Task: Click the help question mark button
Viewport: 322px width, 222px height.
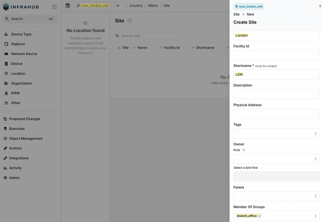Action: (x=319, y=6)
